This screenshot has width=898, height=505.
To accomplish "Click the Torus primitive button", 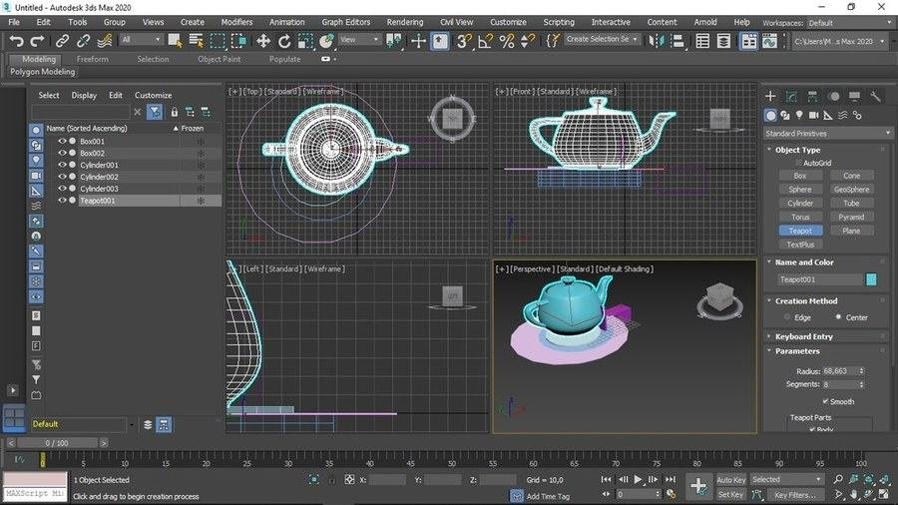I will coord(800,217).
